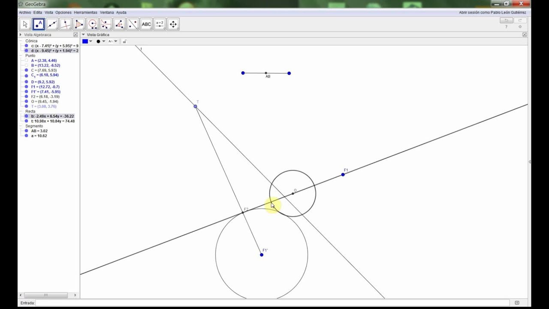Toggle visibility of conic c

(27, 45)
